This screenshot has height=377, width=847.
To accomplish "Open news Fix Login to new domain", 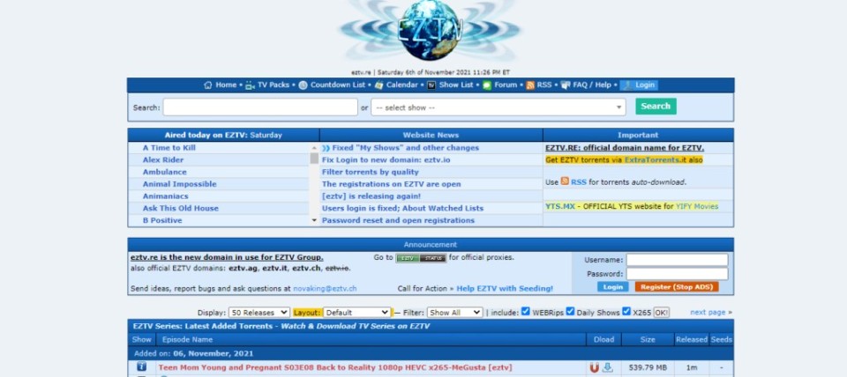I will pyautogui.click(x=386, y=160).
